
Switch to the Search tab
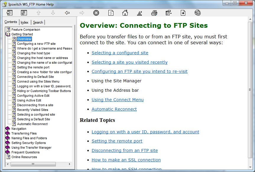coord(38,22)
